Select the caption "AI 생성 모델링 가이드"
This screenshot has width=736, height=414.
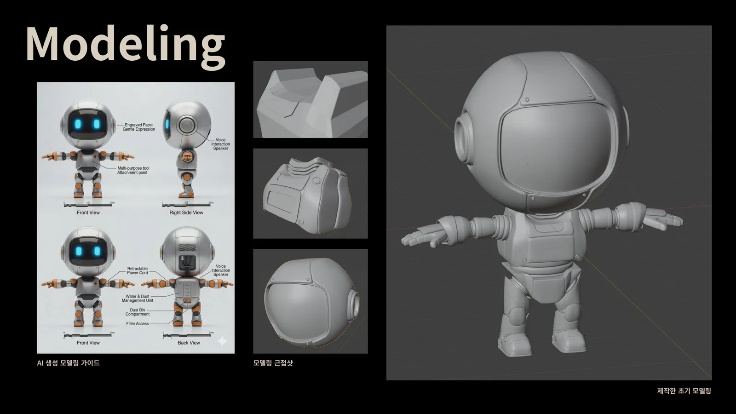pyautogui.click(x=68, y=363)
